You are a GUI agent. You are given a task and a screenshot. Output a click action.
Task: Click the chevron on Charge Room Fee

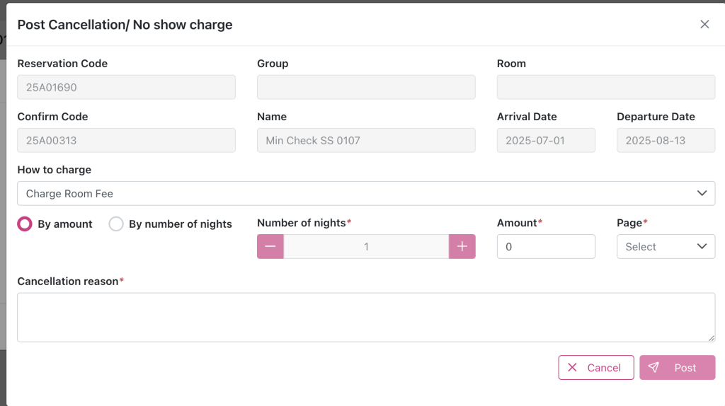702,193
